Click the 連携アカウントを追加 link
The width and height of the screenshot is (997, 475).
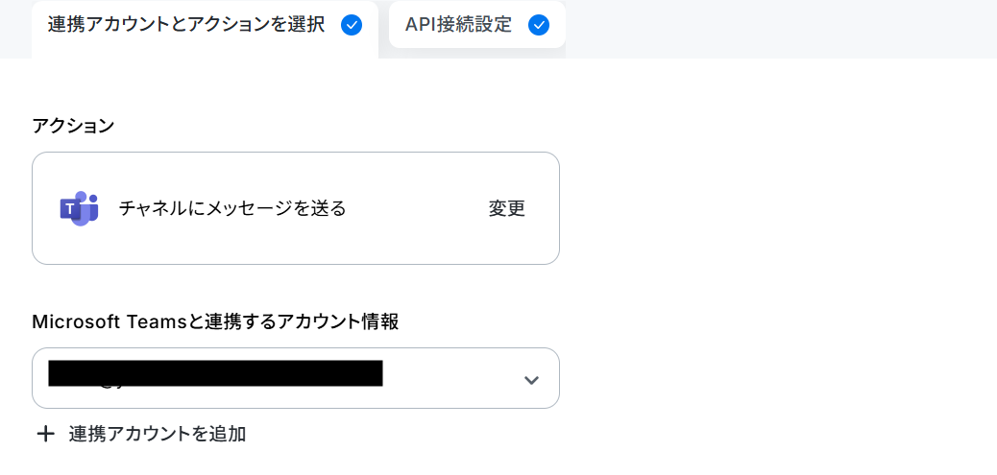[158, 435]
